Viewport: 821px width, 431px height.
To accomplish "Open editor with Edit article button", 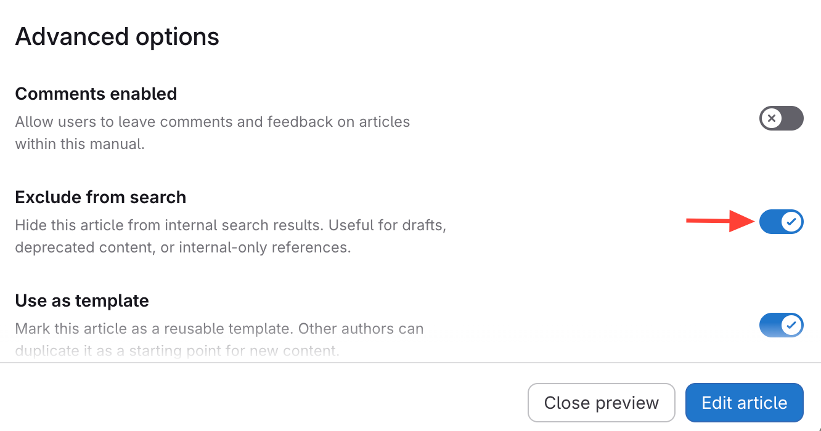I will pos(744,403).
